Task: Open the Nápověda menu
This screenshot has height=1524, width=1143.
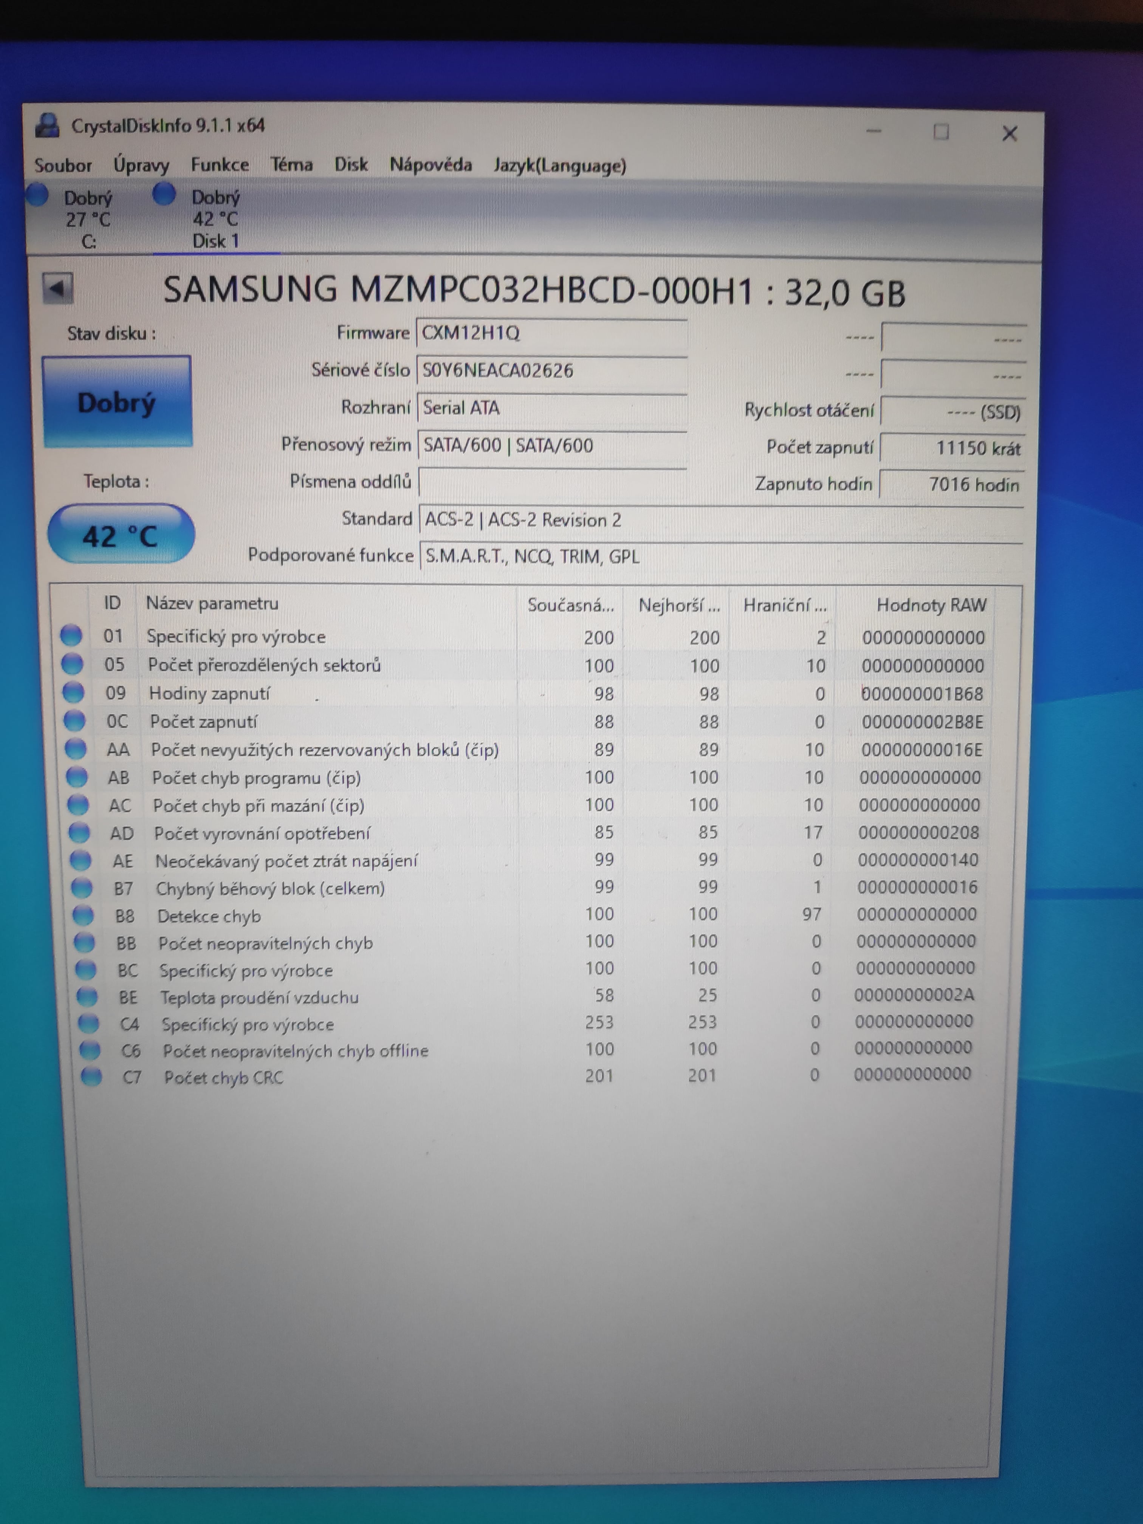Action: point(431,165)
